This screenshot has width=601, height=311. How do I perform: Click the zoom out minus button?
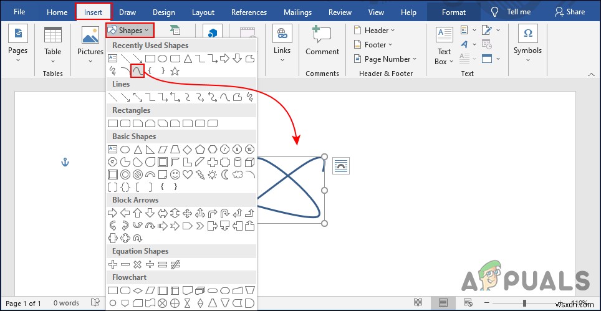click(486, 302)
